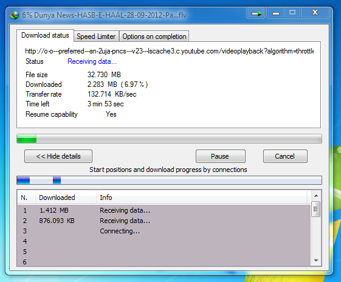Image resolution: width=341 pixels, height=282 pixels.
Task: Click the connections list scrollbar thumb
Action: [315, 209]
